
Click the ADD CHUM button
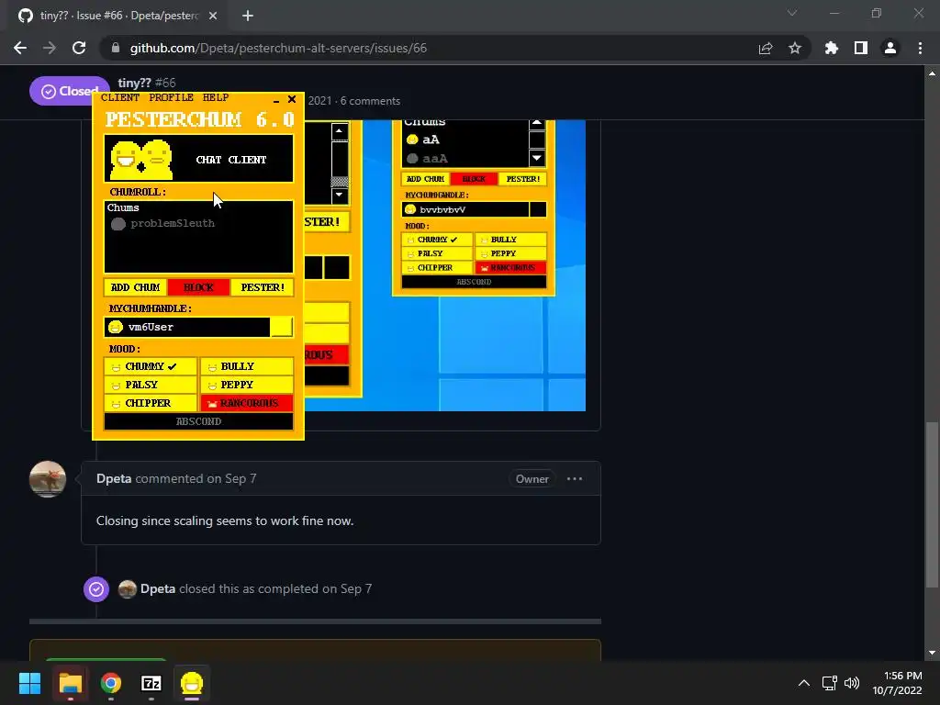tap(136, 287)
